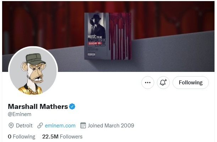Select the Marshall Mathers display name
Image resolution: width=217 pixels, height=142 pixels.
[x=38, y=107]
